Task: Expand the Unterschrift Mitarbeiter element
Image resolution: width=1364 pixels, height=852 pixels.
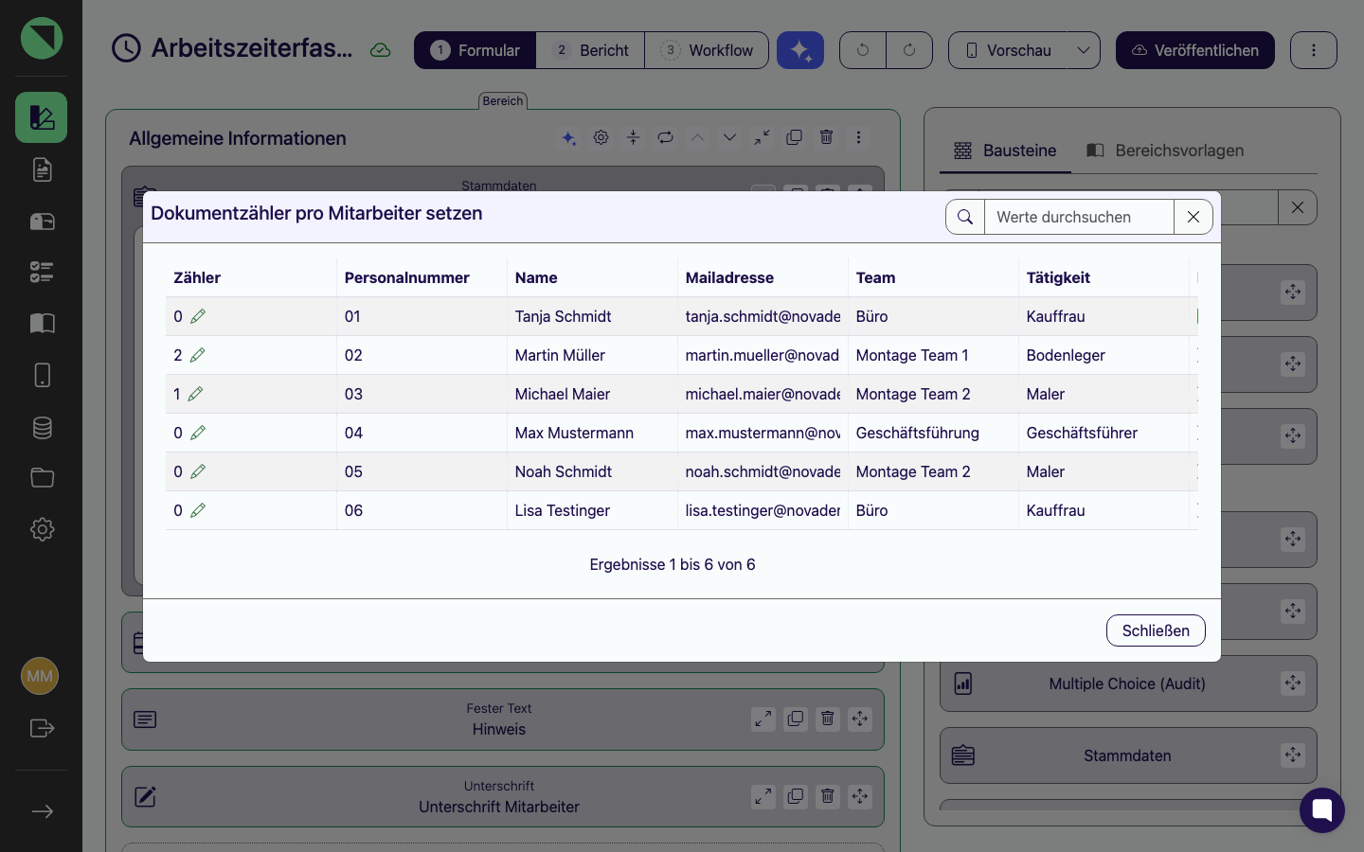Action: [763, 797]
